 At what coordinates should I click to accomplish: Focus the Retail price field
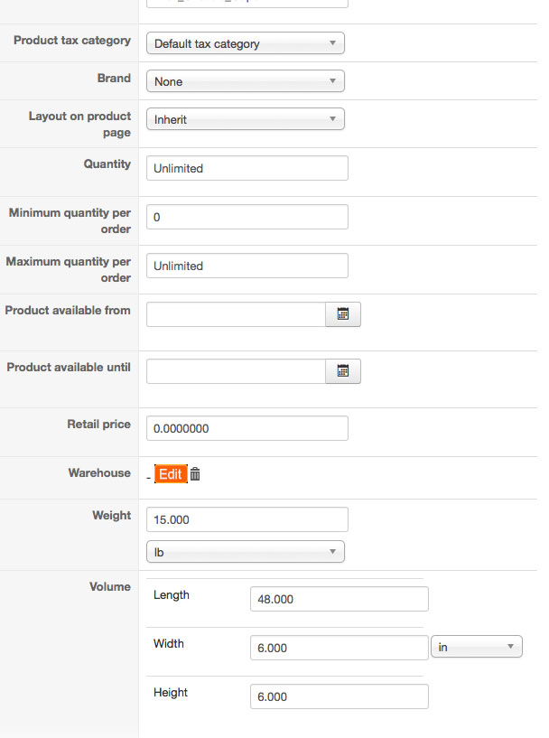[247, 428]
